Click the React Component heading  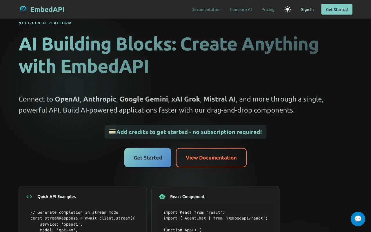(187, 197)
